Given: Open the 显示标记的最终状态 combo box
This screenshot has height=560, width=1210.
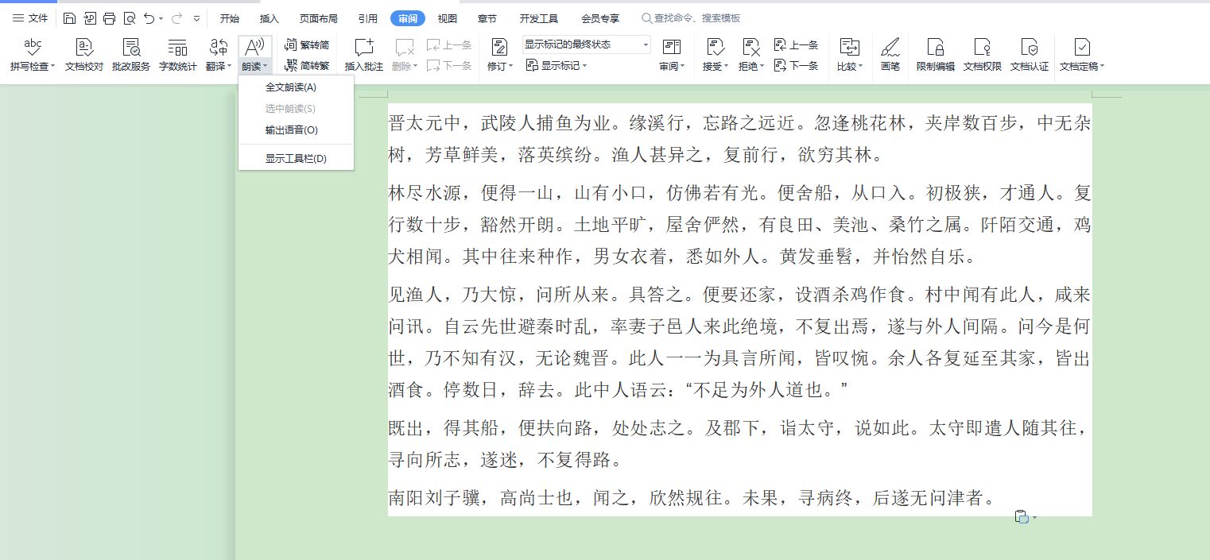Looking at the screenshot, I should click(587, 44).
